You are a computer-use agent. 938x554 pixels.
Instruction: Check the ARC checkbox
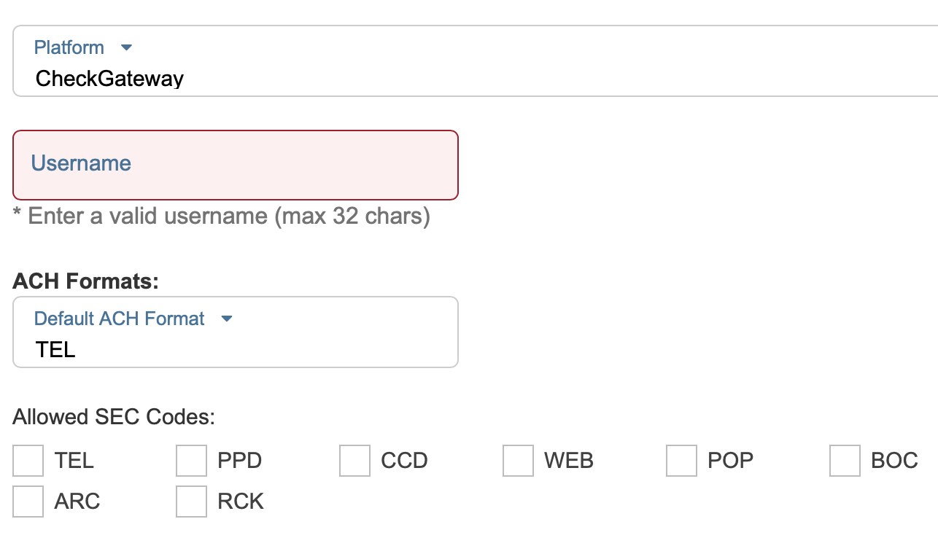click(x=28, y=502)
